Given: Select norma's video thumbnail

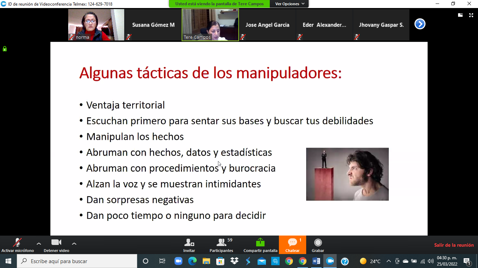Looking at the screenshot, I should [96, 25].
